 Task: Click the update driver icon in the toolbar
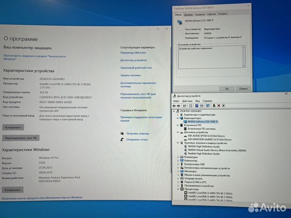point(214,106)
